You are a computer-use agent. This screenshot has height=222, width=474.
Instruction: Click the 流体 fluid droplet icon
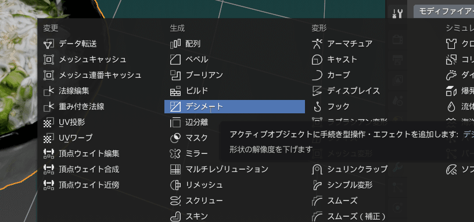451,106
